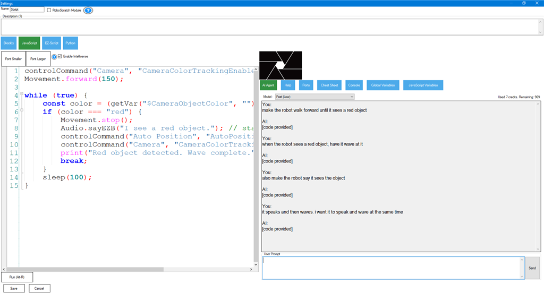Click the print statement on line 11
This screenshot has width=544, height=294.
(157, 153)
